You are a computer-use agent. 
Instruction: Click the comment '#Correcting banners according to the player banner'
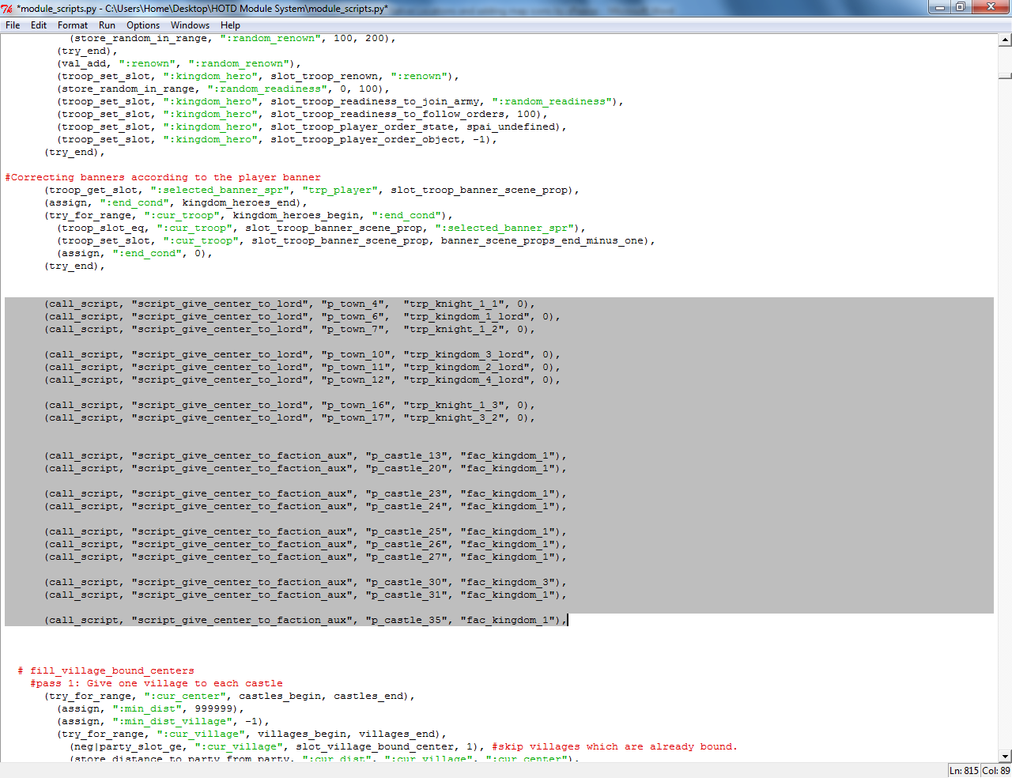[163, 177]
